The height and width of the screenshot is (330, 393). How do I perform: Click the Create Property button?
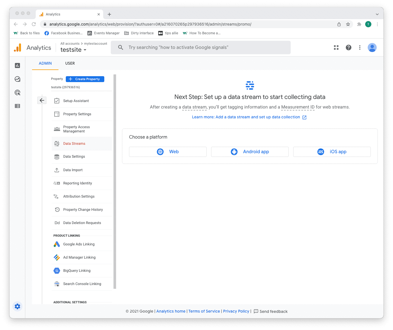85,79
